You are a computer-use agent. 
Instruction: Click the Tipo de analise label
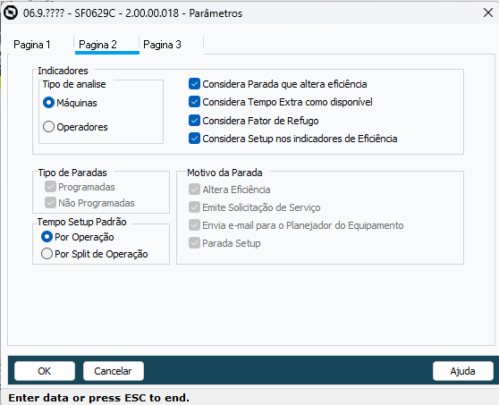(x=74, y=84)
